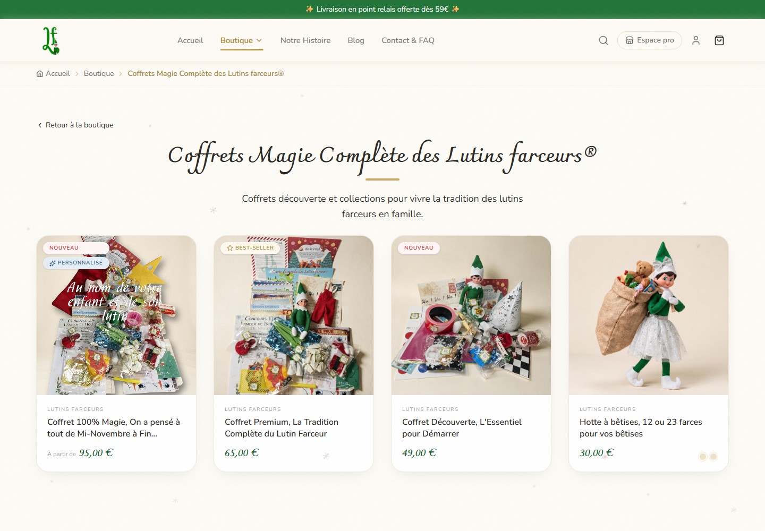
Task: Click the Boutique breadcrumb link
Action: (x=99, y=74)
